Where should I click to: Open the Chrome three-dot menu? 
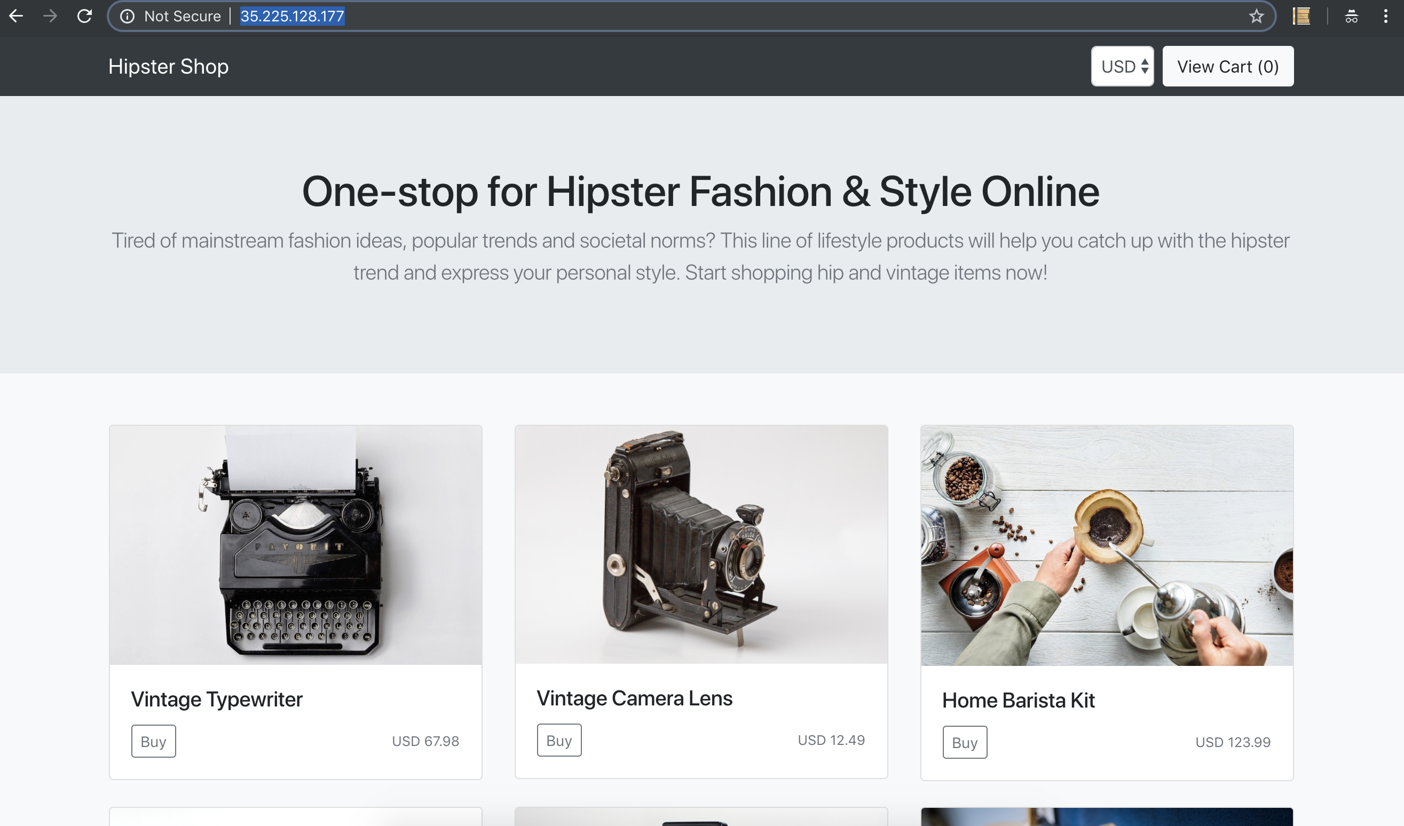(x=1385, y=16)
